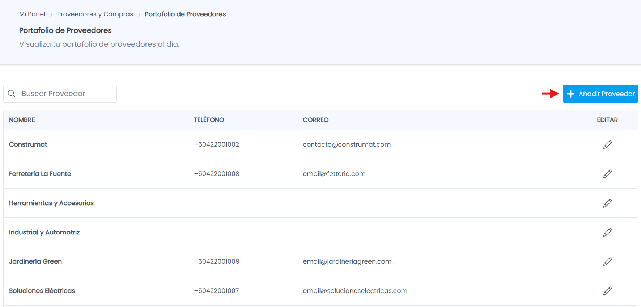Click email email@solucioneselectricas.com
641x307 pixels.
pos(355,291)
